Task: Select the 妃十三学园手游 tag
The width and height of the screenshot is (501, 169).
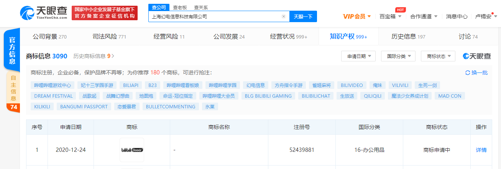Action: click(97, 85)
